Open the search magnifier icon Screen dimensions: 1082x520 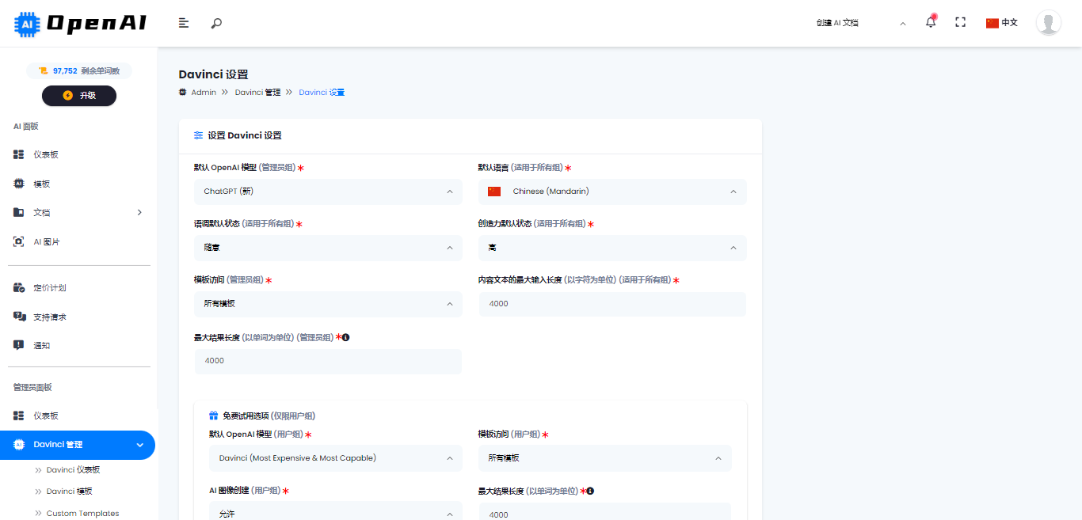click(216, 23)
